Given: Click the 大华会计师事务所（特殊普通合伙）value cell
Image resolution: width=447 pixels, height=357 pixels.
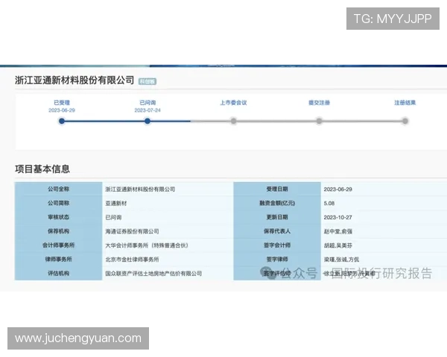Looking at the screenshot, I should [x=168, y=245].
